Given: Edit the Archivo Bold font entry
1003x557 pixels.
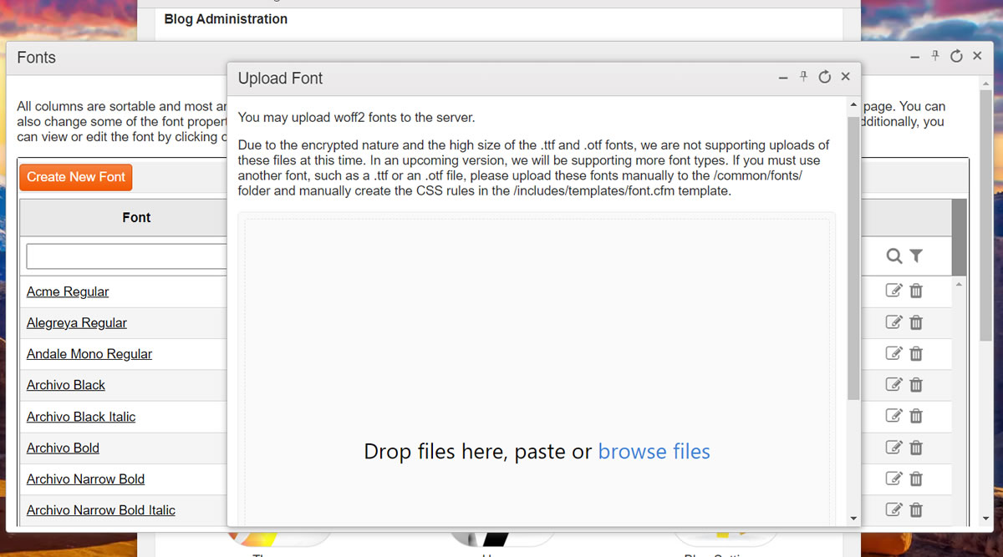Looking at the screenshot, I should (x=894, y=447).
